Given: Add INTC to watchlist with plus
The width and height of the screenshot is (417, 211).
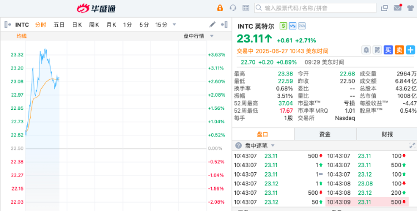Looking at the screenshot, I should (x=410, y=49).
